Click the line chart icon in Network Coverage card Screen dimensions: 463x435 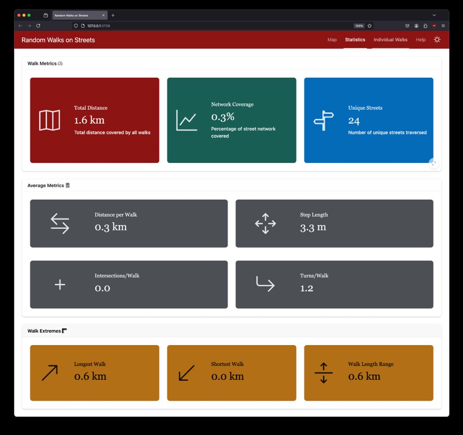[186, 120]
